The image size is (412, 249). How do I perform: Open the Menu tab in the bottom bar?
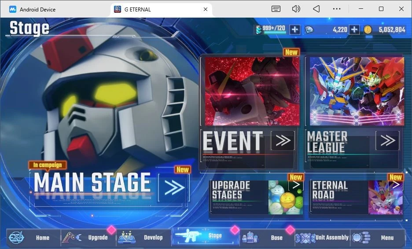tap(377, 238)
